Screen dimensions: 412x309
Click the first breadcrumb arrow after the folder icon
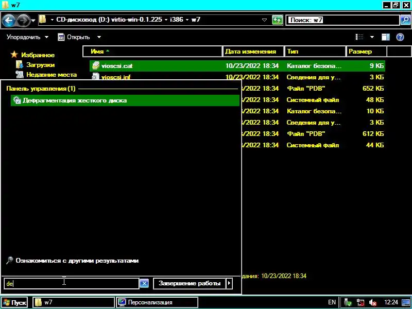[x=53, y=20]
